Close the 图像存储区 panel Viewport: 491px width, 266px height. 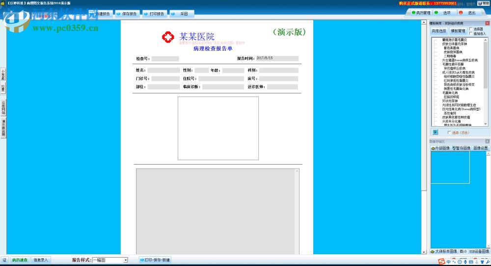(x=487, y=142)
